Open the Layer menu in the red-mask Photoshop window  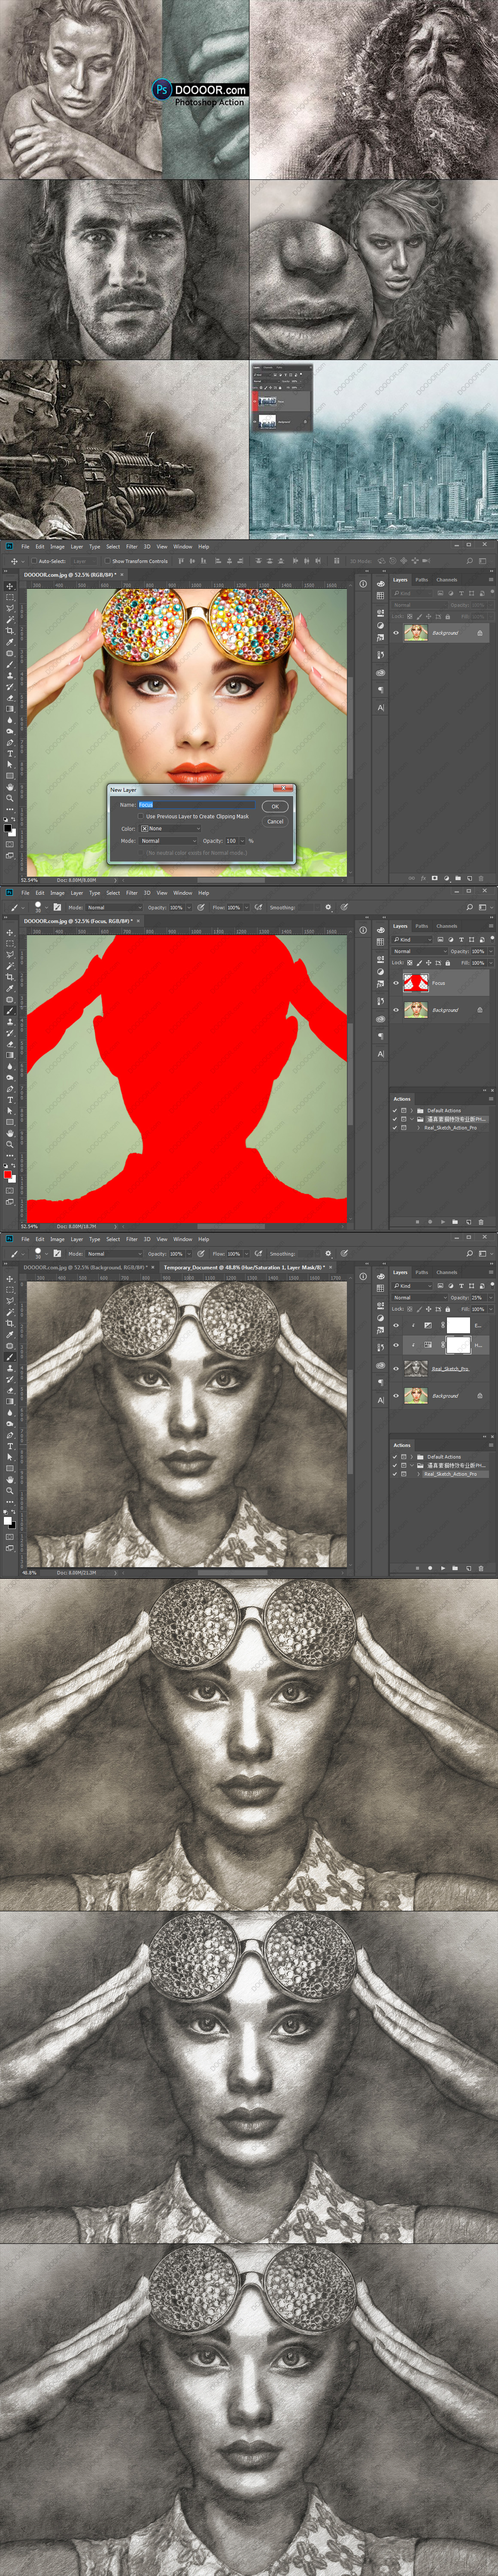coord(77,892)
